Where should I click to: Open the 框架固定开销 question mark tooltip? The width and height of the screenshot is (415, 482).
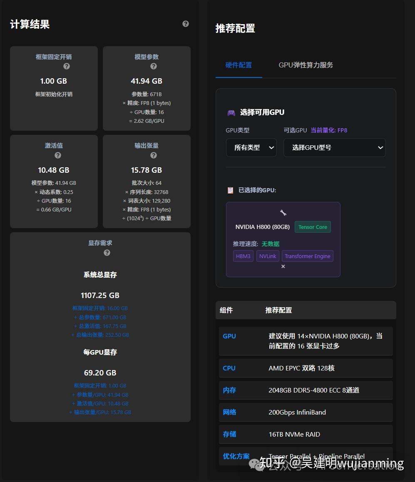click(67, 66)
